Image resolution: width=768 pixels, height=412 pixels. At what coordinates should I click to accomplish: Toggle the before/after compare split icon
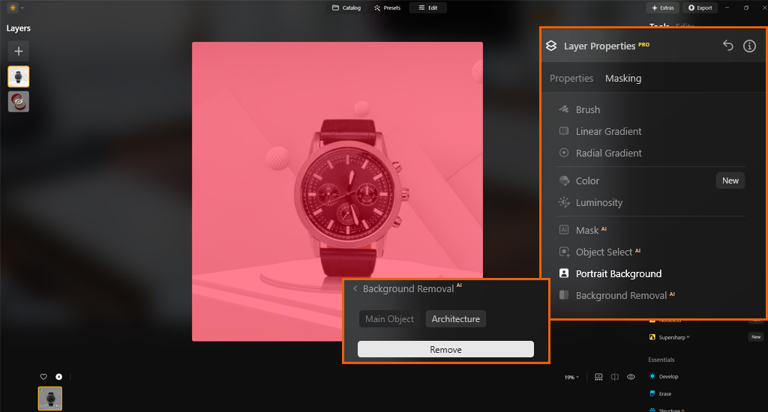click(615, 377)
